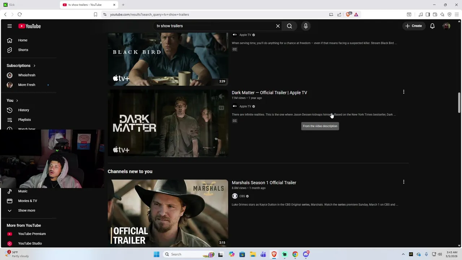Image resolution: width=462 pixels, height=260 pixels.
Task: Play the Dark Matter trailer thumbnail
Action: [x=168, y=123]
